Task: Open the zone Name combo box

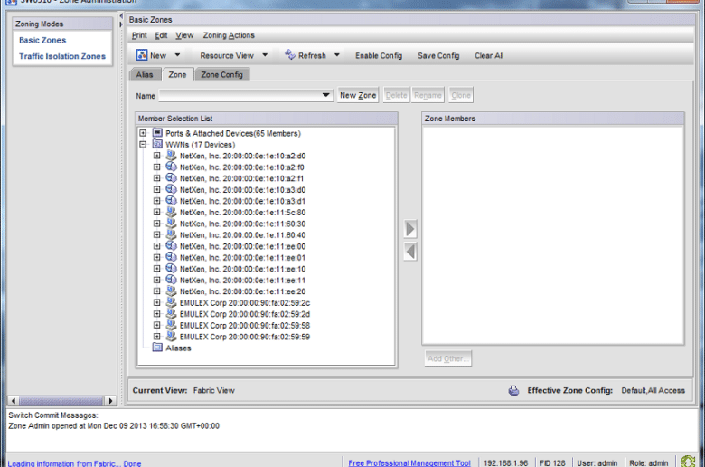Action: pyautogui.click(x=246, y=95)
